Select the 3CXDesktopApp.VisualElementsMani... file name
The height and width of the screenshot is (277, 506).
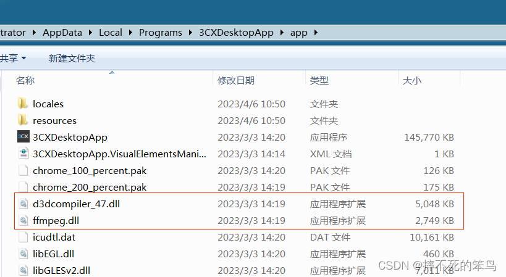click(119, 154)
